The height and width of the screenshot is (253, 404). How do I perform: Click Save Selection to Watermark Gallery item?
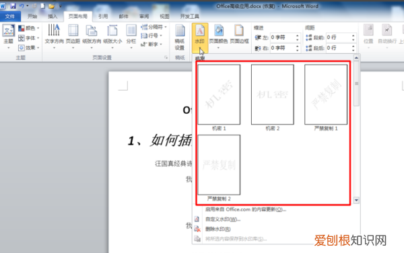click(236, 239)
